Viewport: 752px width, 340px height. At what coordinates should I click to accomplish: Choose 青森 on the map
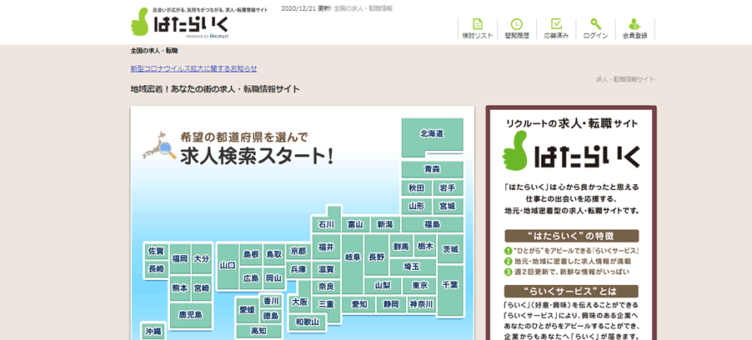point(431,169)
